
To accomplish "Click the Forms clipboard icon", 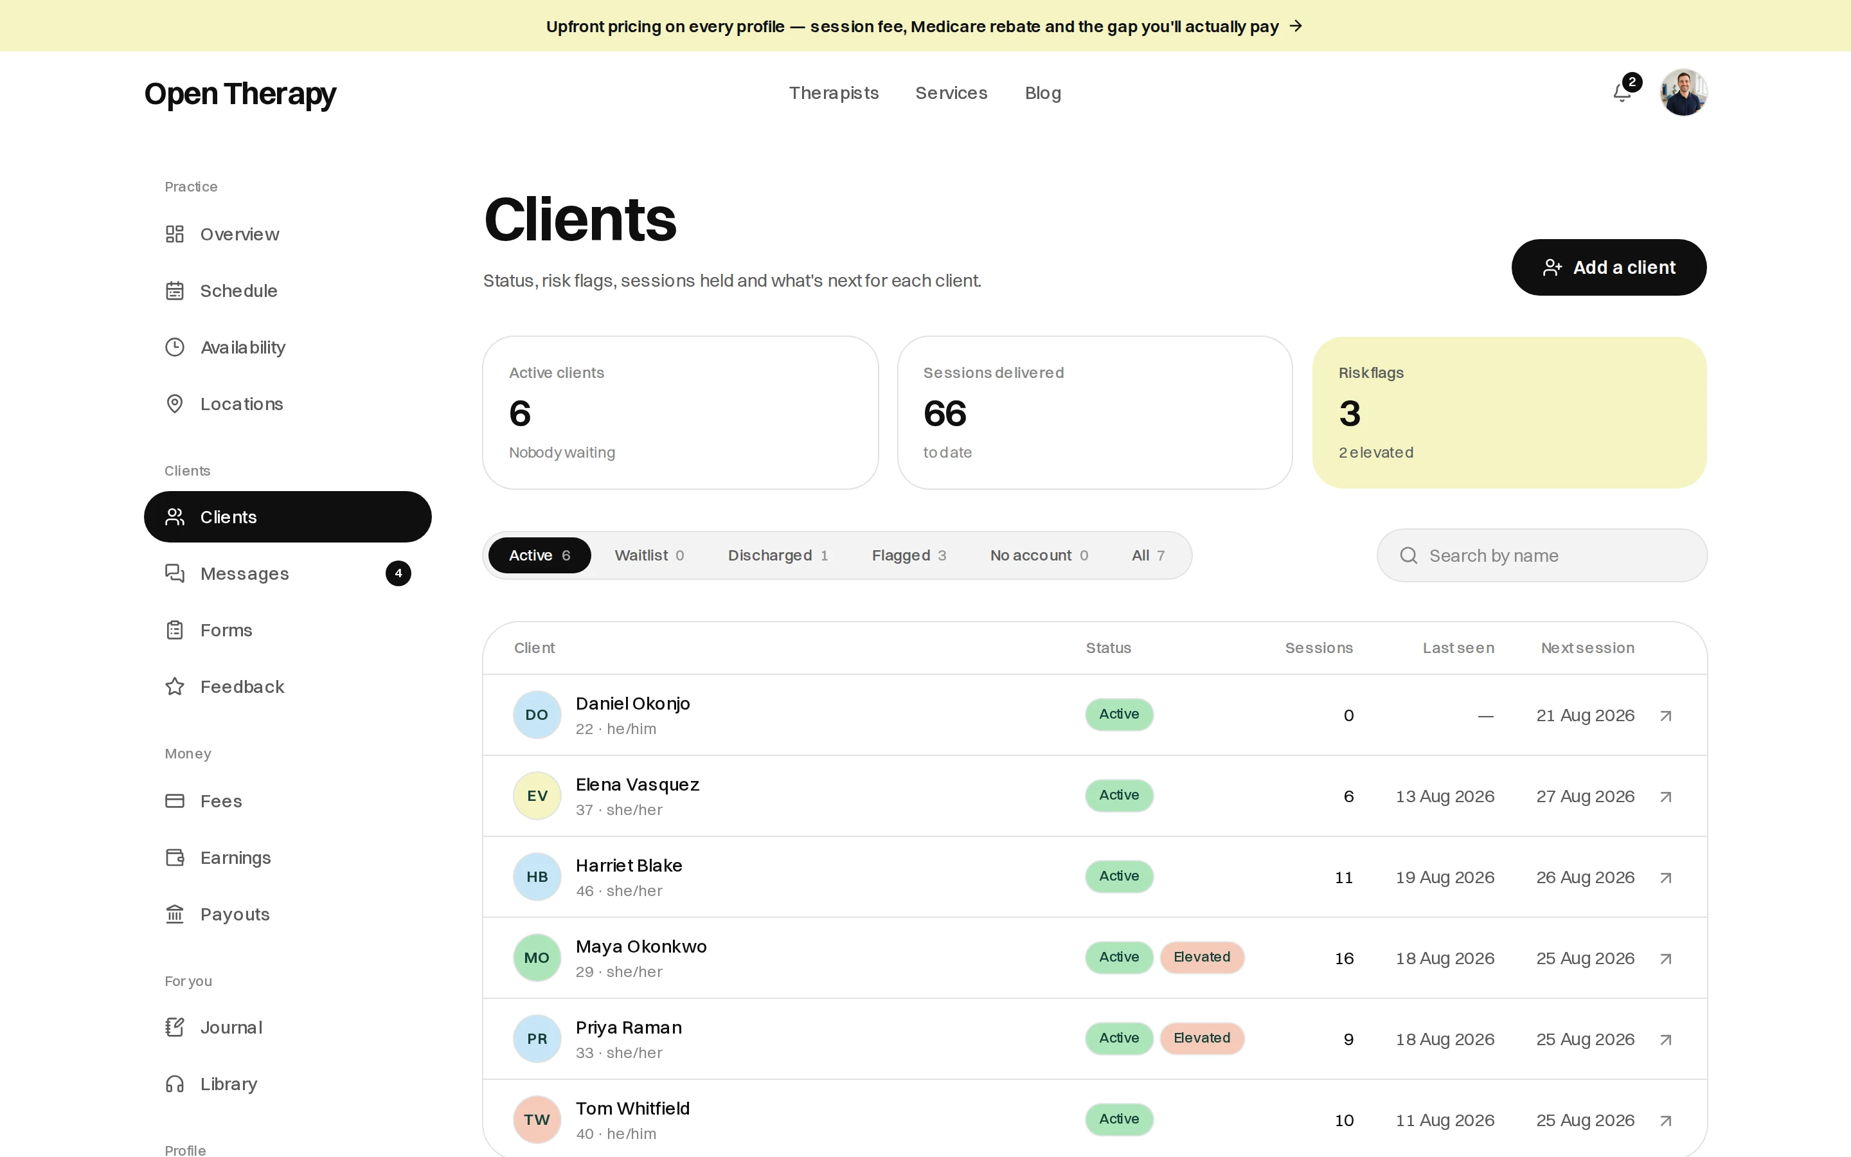I will pyautogui.click(x=175, y=631).
